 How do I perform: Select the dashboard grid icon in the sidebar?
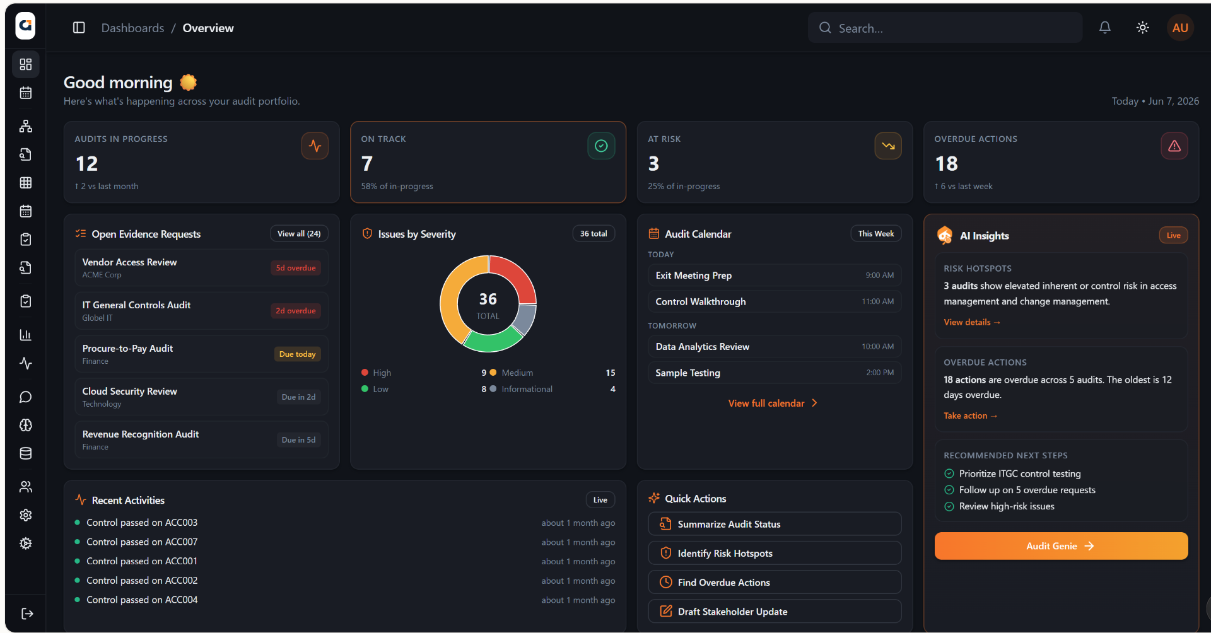click(26, 64)
